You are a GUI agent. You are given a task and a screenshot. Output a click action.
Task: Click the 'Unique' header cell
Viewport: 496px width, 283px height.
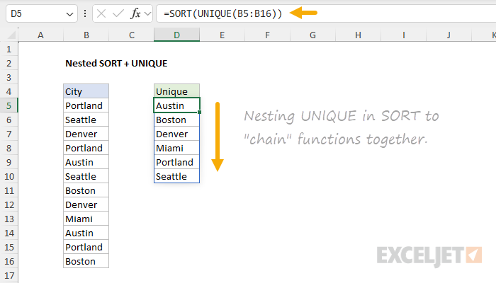(177, 91)
